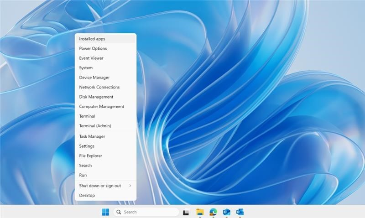Screen dimensions: 365x218
Task: Expand the Shut down or sign out chevron
Action: point(130,186)
